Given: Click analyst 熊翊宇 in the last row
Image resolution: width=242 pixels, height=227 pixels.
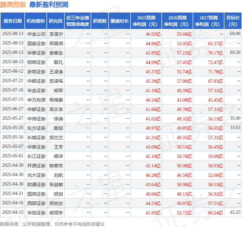Looking at the screenshot, I should 56,213.
